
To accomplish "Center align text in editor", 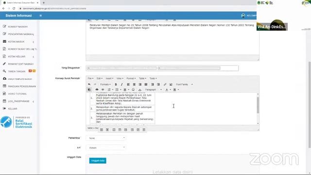I will tap(134, 85).
